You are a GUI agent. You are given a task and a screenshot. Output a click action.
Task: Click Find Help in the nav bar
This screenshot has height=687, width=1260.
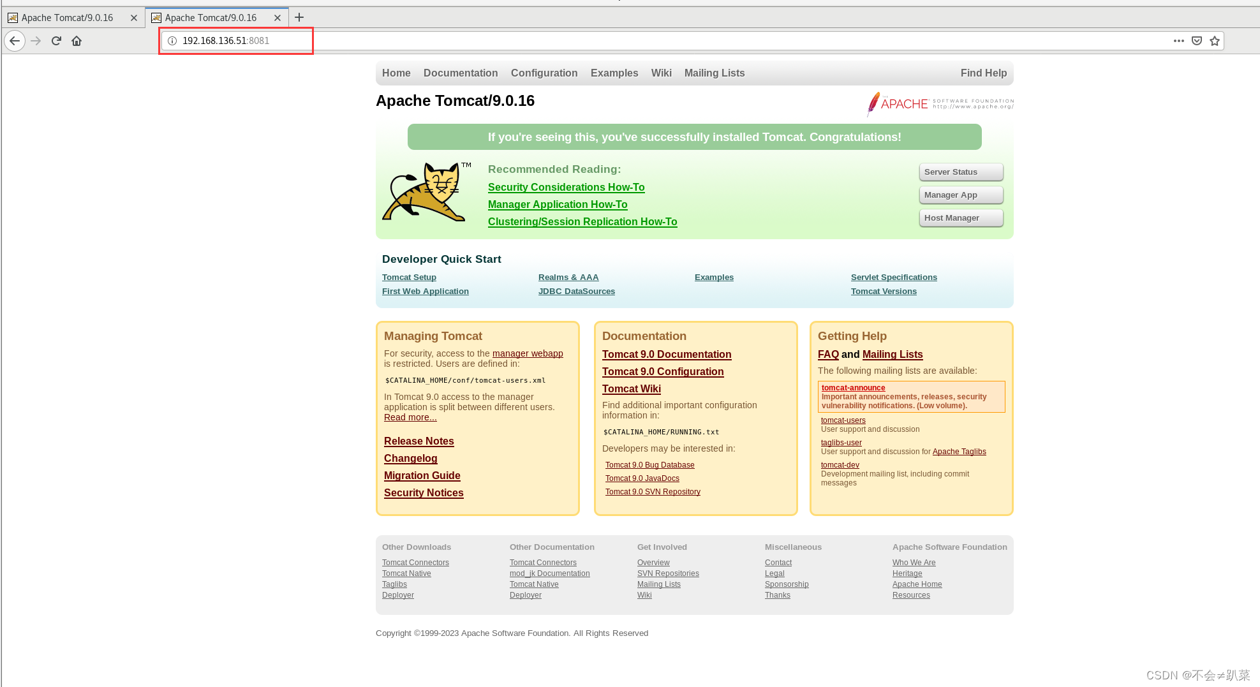984,73
